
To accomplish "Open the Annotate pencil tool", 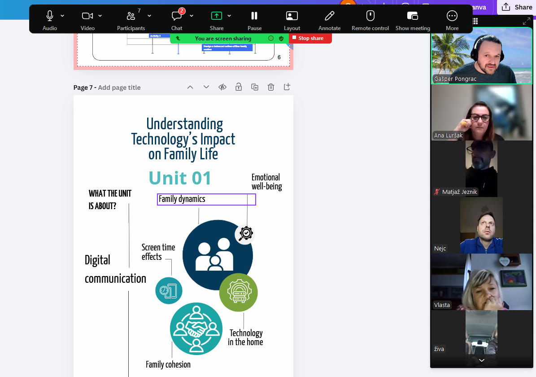I will 329,20.
